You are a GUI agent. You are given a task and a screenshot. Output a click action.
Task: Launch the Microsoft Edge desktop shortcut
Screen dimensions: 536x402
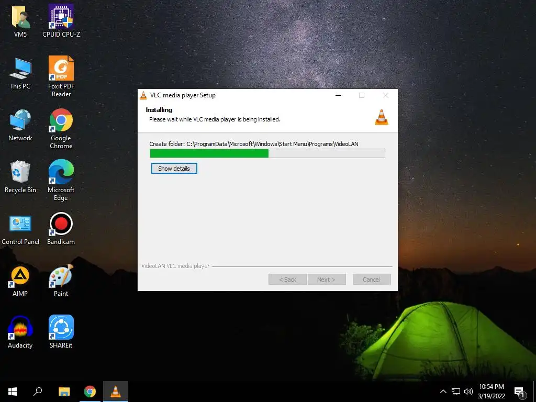coord(61,180)
